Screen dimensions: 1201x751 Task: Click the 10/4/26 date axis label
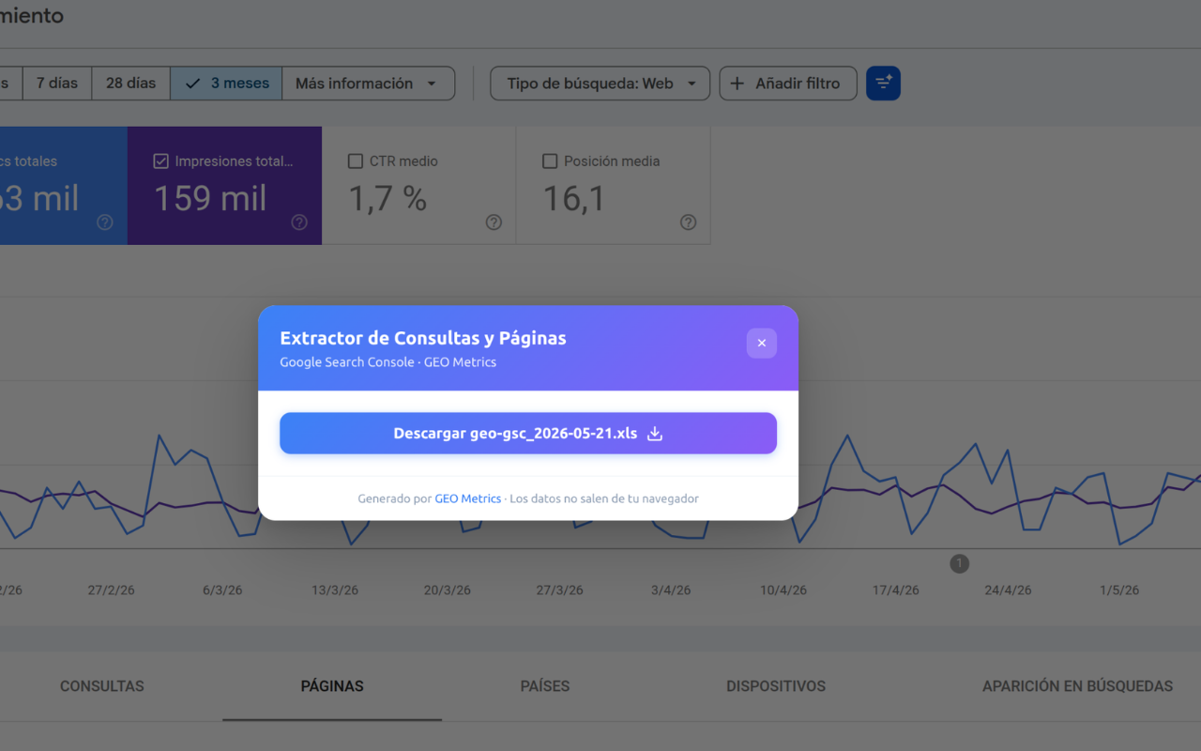click(783, 590)
